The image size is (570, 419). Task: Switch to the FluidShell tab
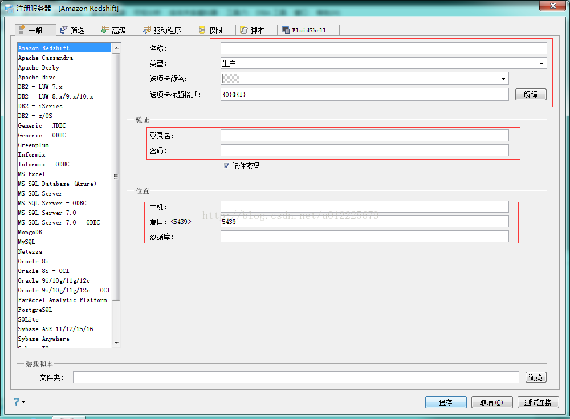coord(309,30)
